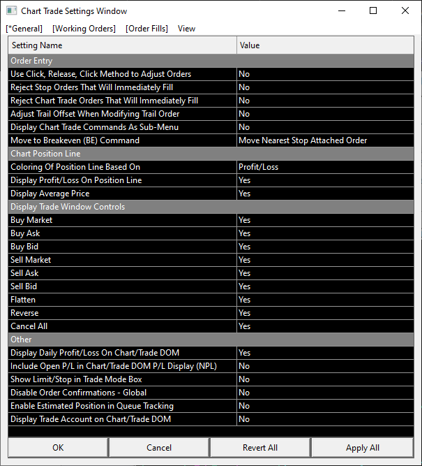Select 'Display Daily Profit/Loss On Chart/Trade DOM' name
Image resolution: width=422 pixels, height=466 pixels.
(122, 353)
